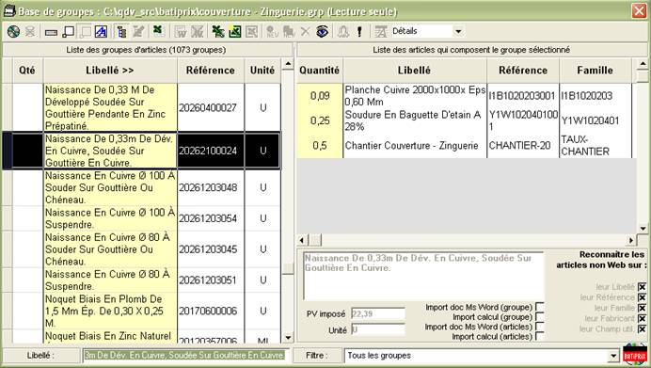The height and width of the screenshot is (368, 651).
Task: Select the Chantier Couverture - Zinguerie article
Action: 464,146
